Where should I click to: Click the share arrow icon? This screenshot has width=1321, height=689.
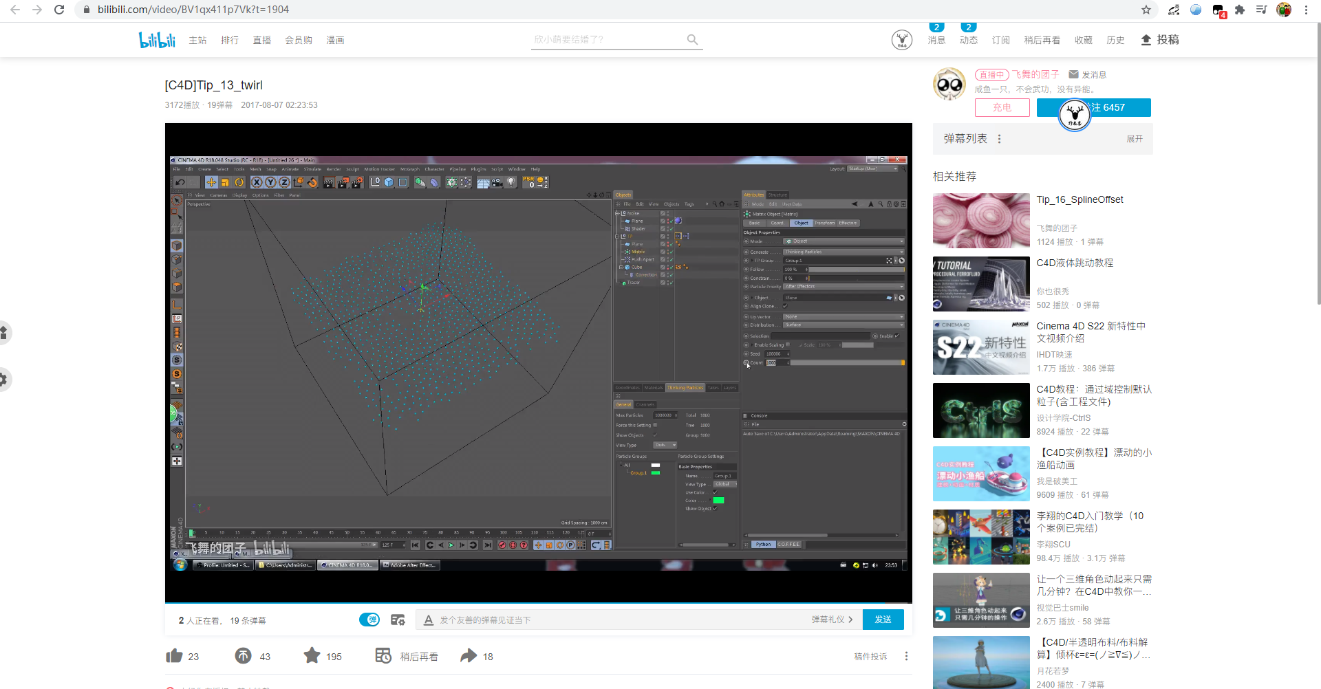(x=469, y=656)
